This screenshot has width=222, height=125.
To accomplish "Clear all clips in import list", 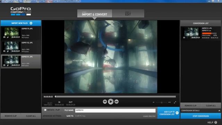I will (x=31, y=116).
